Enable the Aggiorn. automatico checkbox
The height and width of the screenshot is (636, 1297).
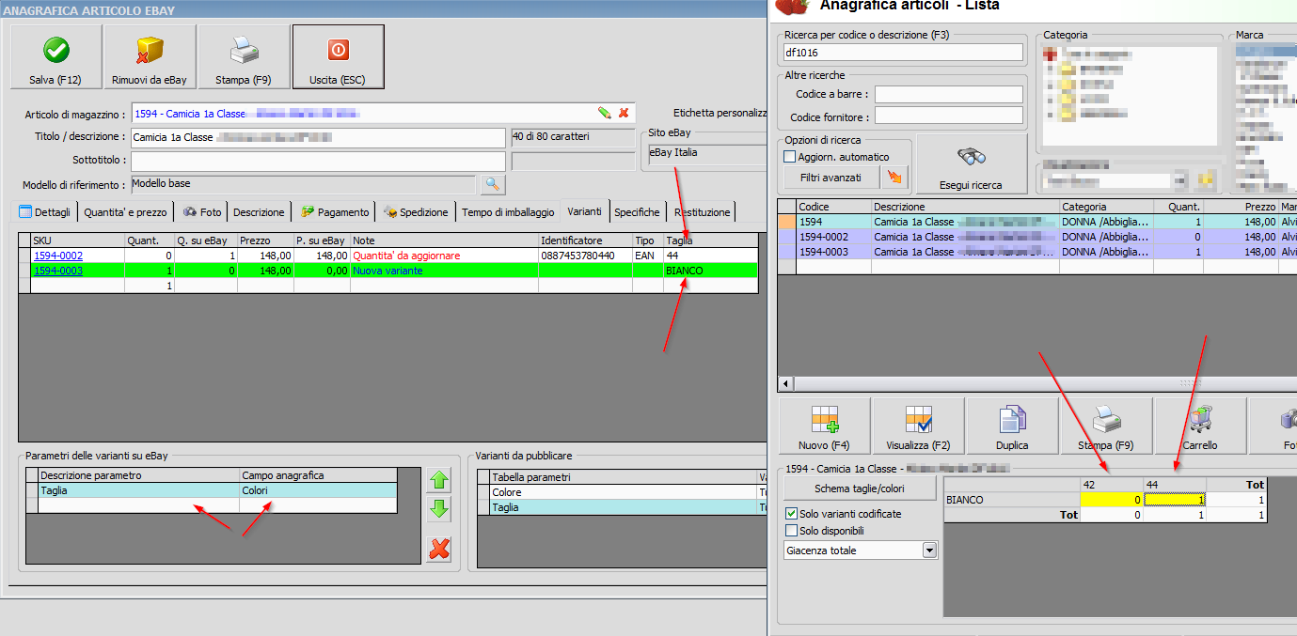click(x=790, y=157)
